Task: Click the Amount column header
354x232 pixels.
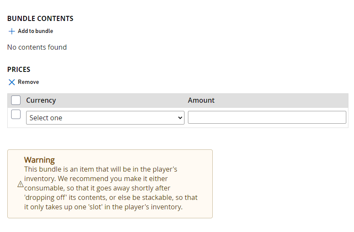Action: (201, 100)
